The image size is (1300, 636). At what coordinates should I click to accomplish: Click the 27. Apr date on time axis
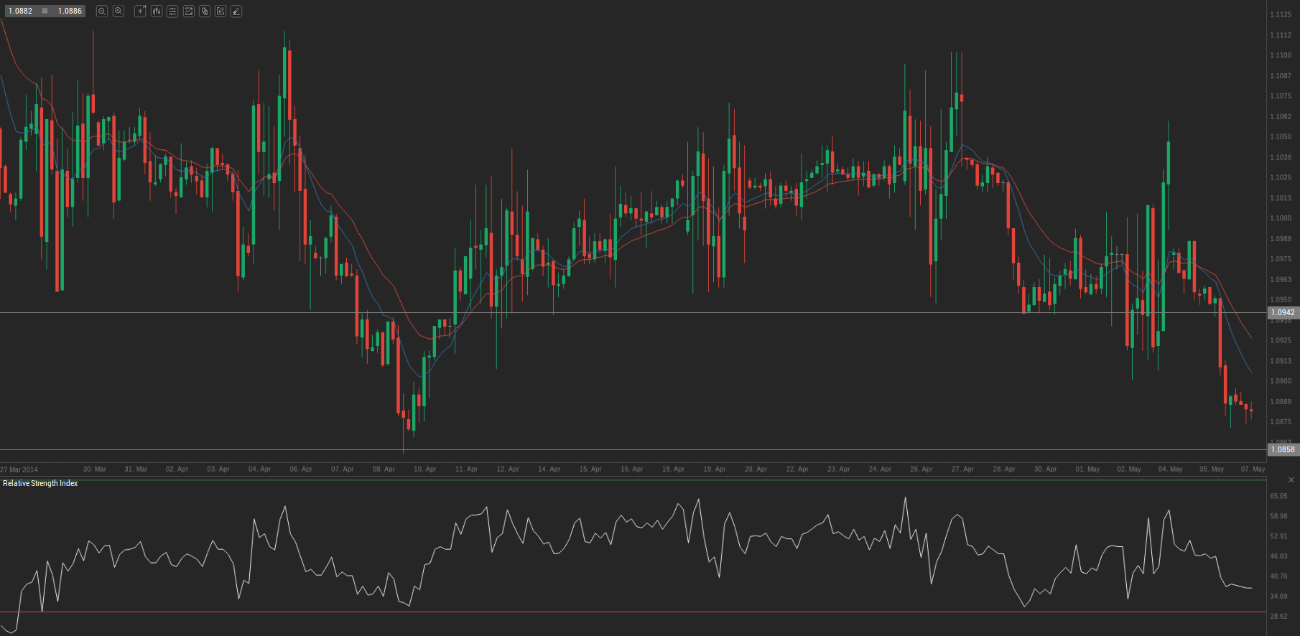tap(962, 469)
